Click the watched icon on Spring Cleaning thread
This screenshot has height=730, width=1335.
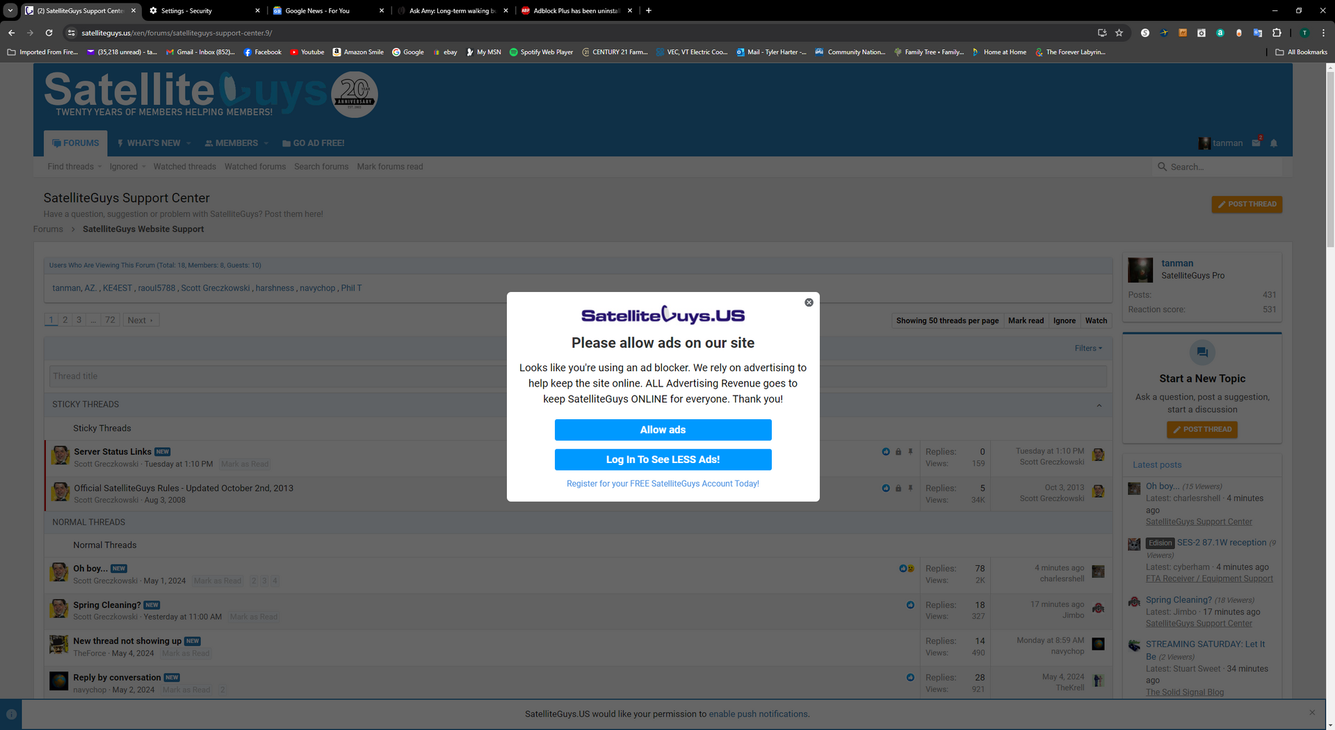[910, 606]
